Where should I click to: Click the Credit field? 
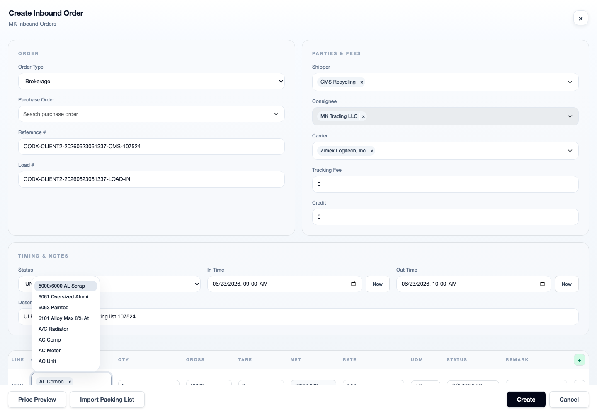(x=445, y=217)
